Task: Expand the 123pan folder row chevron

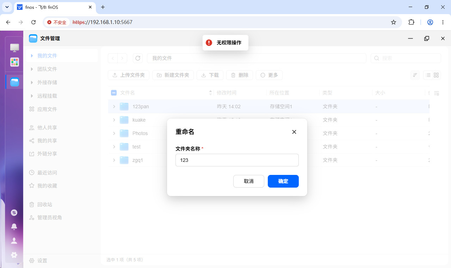Action: point(114,106)
